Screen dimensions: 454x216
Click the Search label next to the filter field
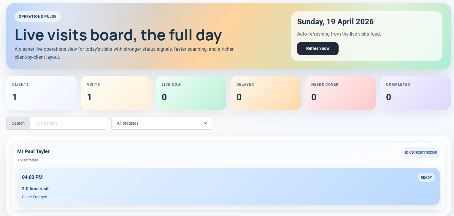[x=18, y=123]
